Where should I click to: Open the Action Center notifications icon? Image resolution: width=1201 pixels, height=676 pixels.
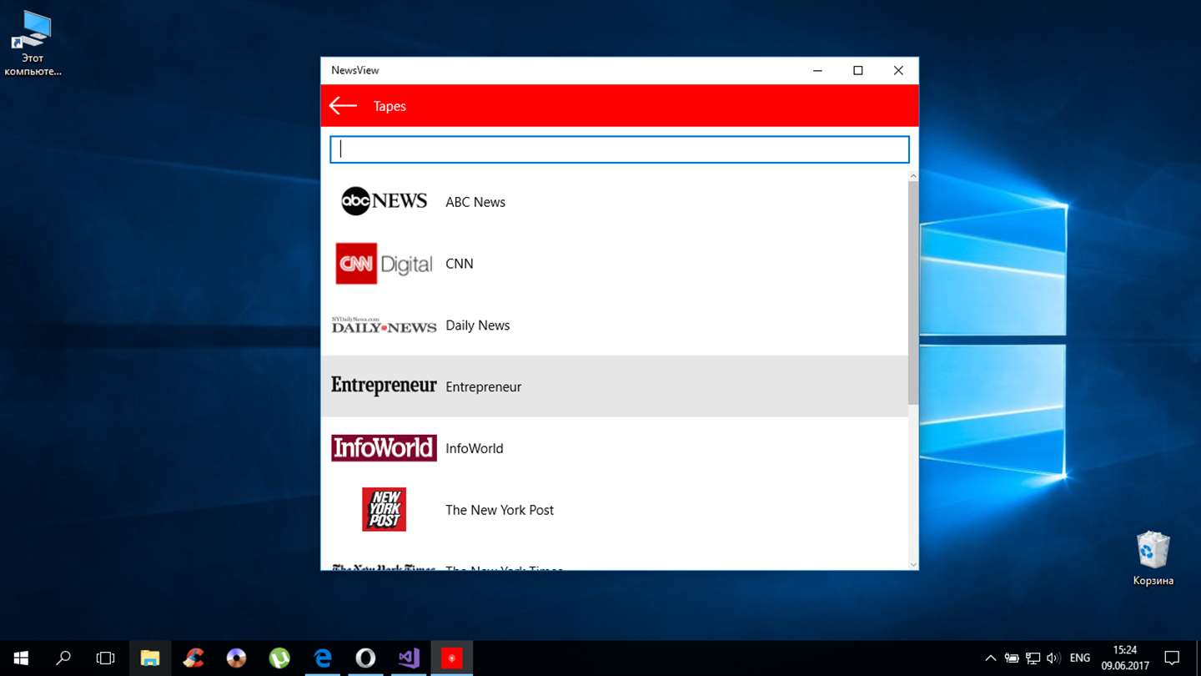1172,658
